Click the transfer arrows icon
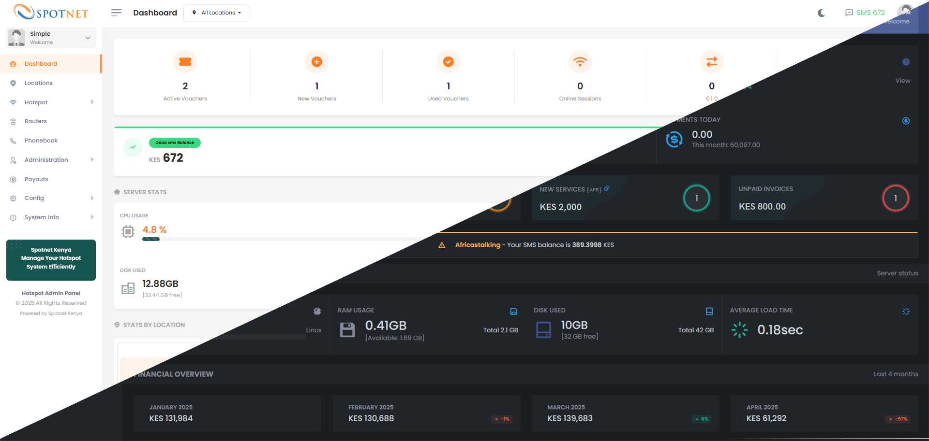The width and height of the screenshot is (929, 441). (x=711, y=62)
